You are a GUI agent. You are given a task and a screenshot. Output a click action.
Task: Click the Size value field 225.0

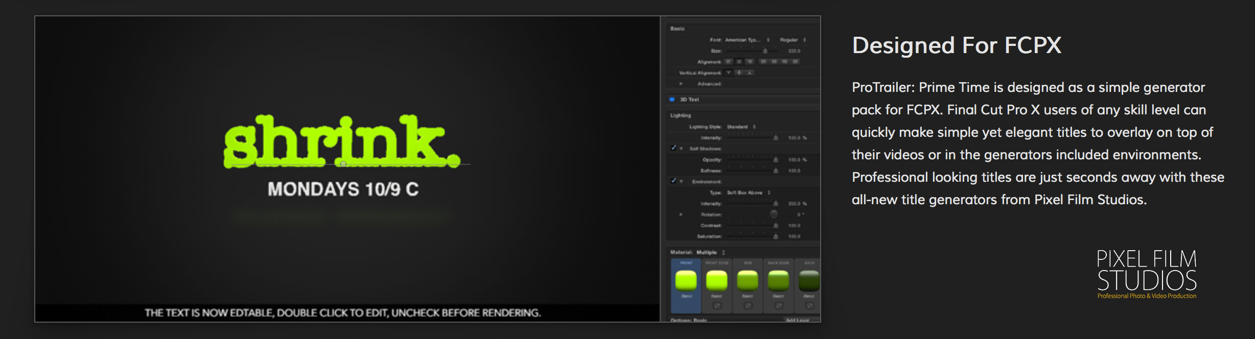click(794, 51)
